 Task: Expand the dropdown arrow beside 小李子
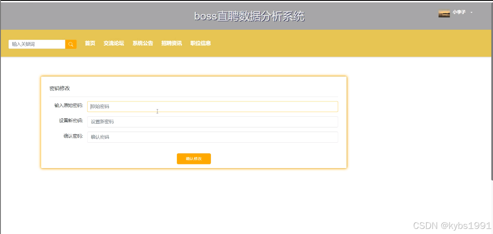(x=471, y=13)
